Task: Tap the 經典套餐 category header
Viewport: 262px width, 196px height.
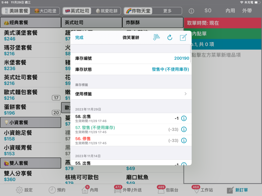Action: pos(31,22)
